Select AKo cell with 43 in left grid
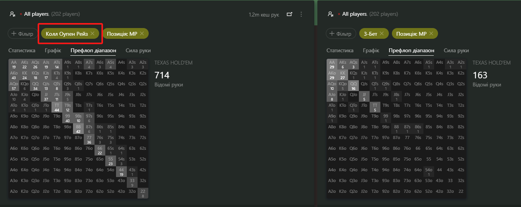521x207 pixels. (x=14, y=75)
